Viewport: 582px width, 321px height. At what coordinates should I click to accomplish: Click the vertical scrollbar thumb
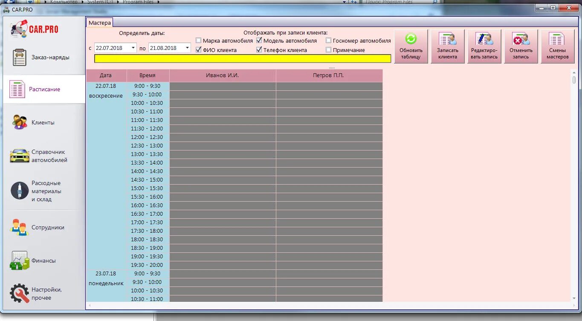pos(574,80)
